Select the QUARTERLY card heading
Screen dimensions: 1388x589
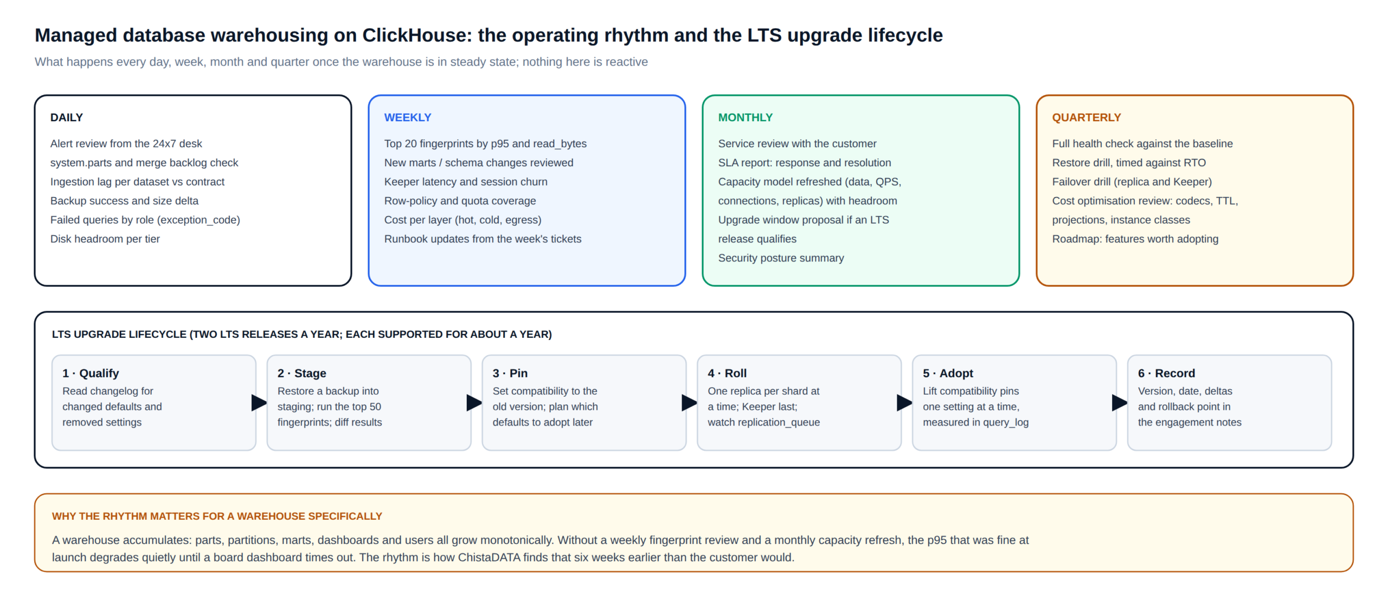pyautogui.click(x=1087, y=117)
